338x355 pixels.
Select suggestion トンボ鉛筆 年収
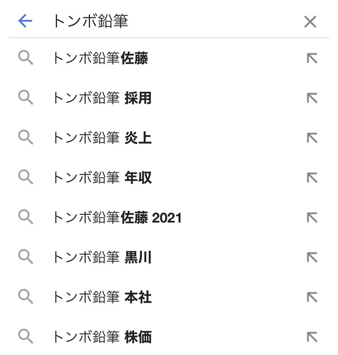pos(169,178)
